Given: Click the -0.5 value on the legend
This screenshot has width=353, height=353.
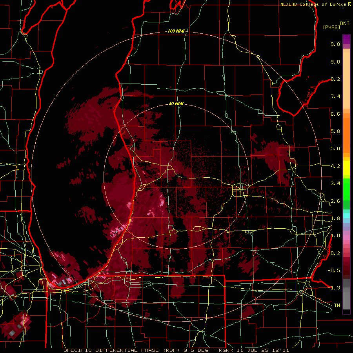Looking at the screenshot, I should point(334,271).
